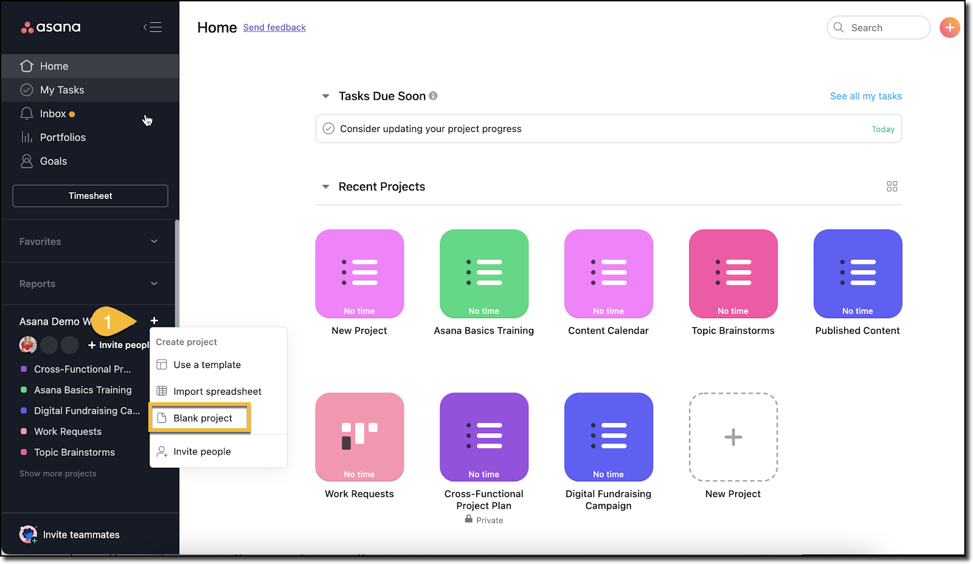Open Inbox in the sidebar
973x564 pixels.
point(89,114)
